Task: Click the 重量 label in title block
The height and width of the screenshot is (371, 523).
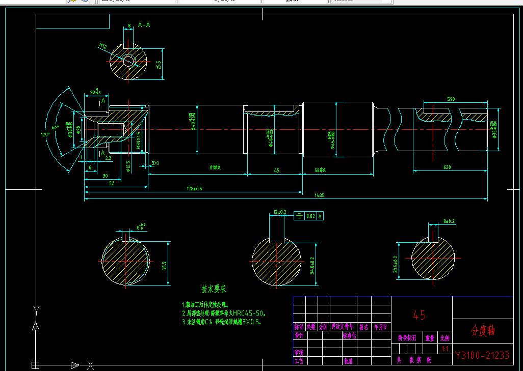Action: pyautogui.click(x=430, y=338)
